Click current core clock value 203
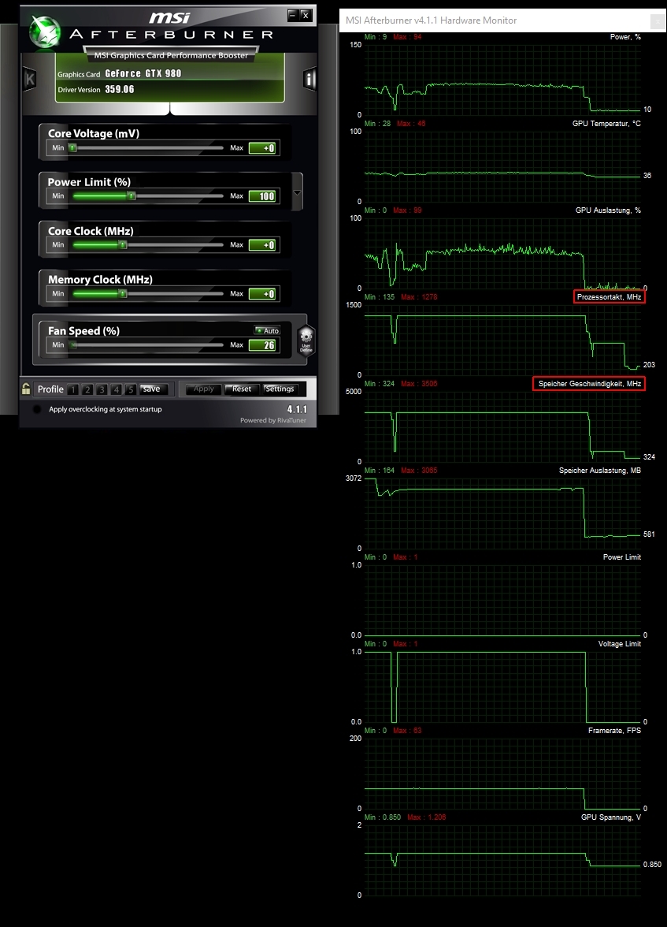Viewport: 667px width, 927px height. [x=649, y=365]
